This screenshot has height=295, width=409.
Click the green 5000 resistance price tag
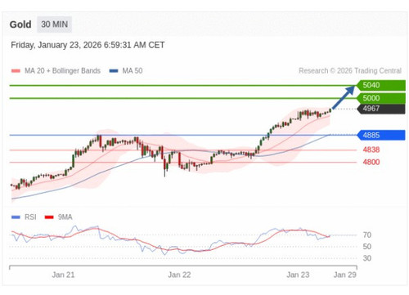[x=381, y=98]
